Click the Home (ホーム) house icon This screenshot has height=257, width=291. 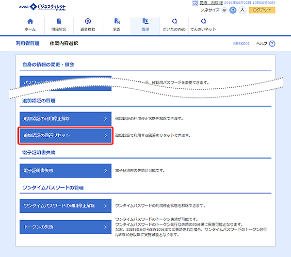pos(30,21)
